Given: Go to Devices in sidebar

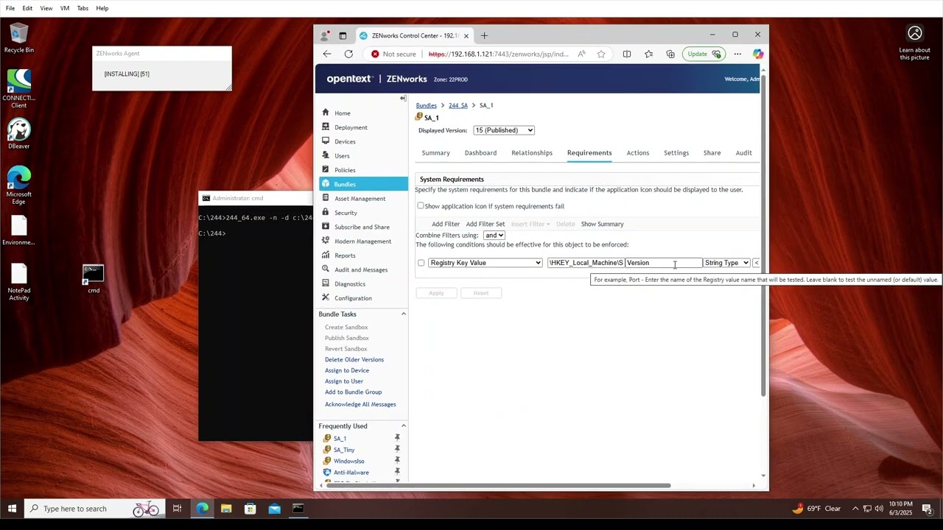Looking at the screenshot, I should (x=345, y=141).
